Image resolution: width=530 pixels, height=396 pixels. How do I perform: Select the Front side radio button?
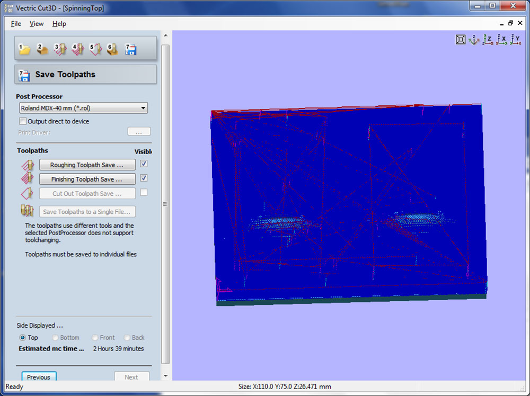click(95, 338)
